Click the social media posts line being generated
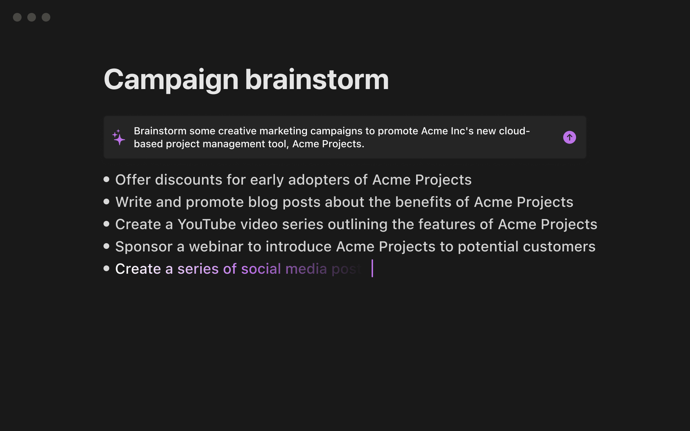The image size is (690, 431). pyautogui.click(x=239, y=269)
